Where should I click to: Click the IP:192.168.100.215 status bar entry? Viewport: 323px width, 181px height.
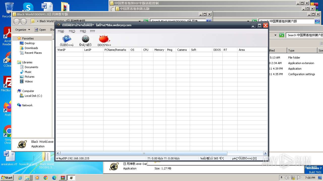point(73,158)
